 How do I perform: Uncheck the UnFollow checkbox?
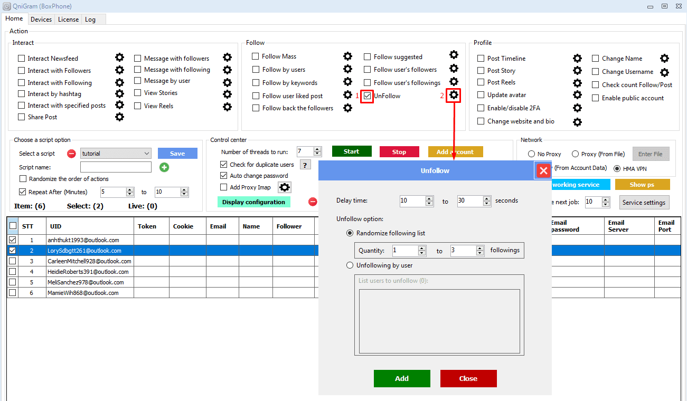[x=368, y=96]
